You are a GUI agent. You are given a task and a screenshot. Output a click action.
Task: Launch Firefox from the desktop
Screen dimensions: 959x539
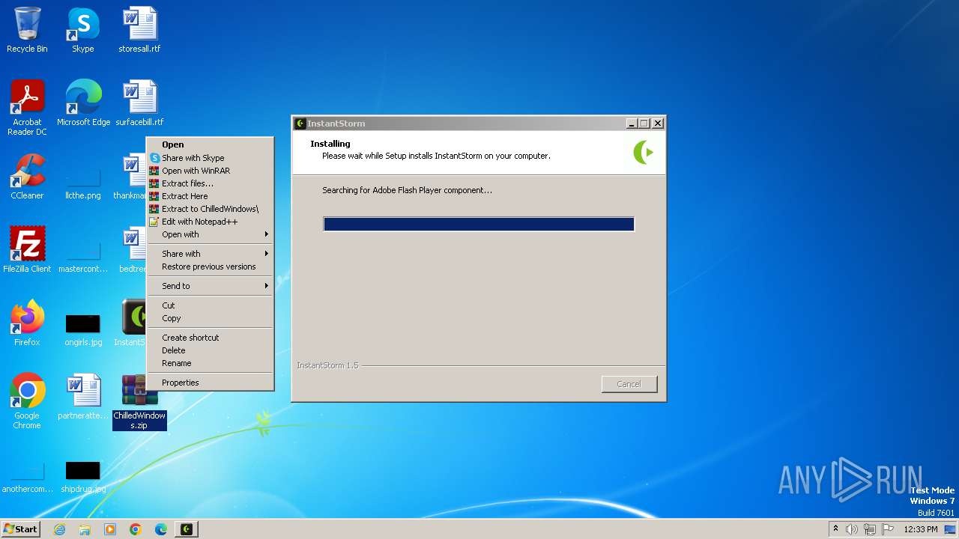click(x=27, y=323)
